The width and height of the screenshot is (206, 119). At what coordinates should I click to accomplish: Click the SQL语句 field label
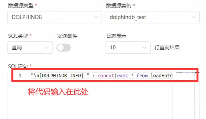[18, 66]
